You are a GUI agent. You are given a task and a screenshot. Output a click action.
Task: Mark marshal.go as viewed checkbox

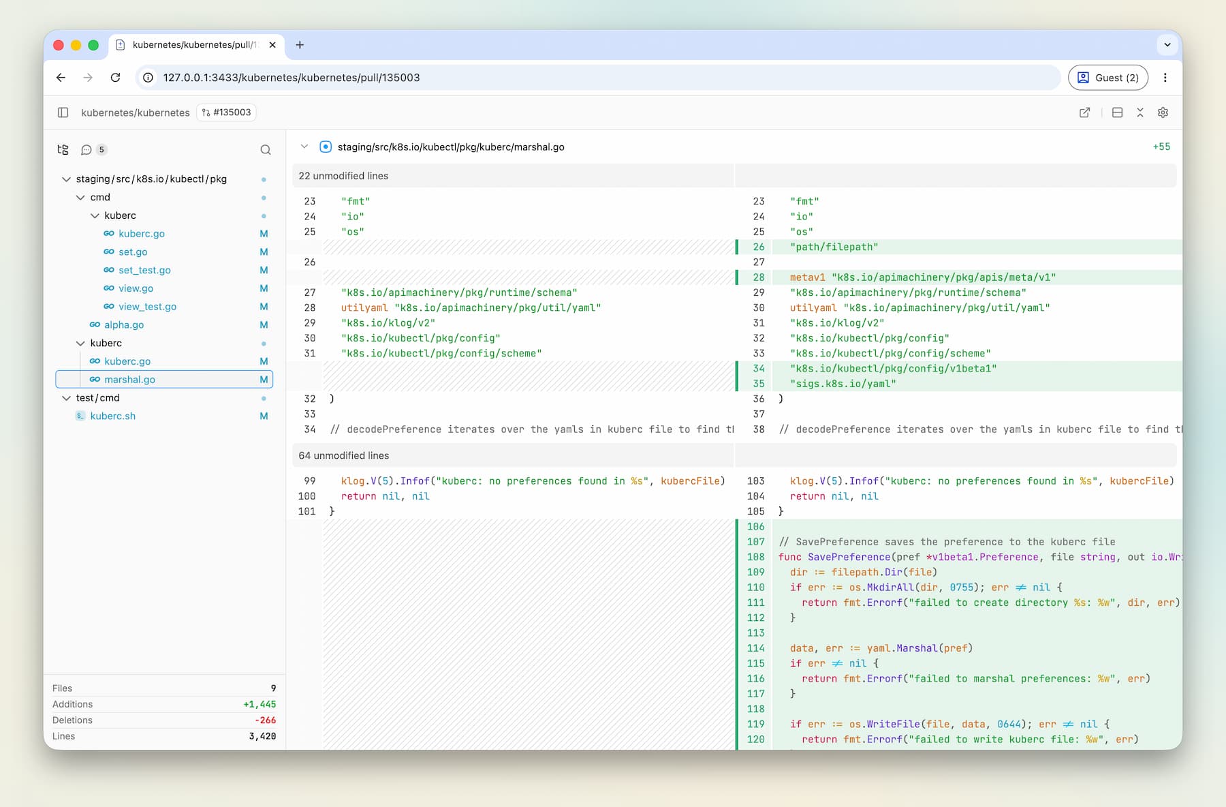tap(326, 147)
